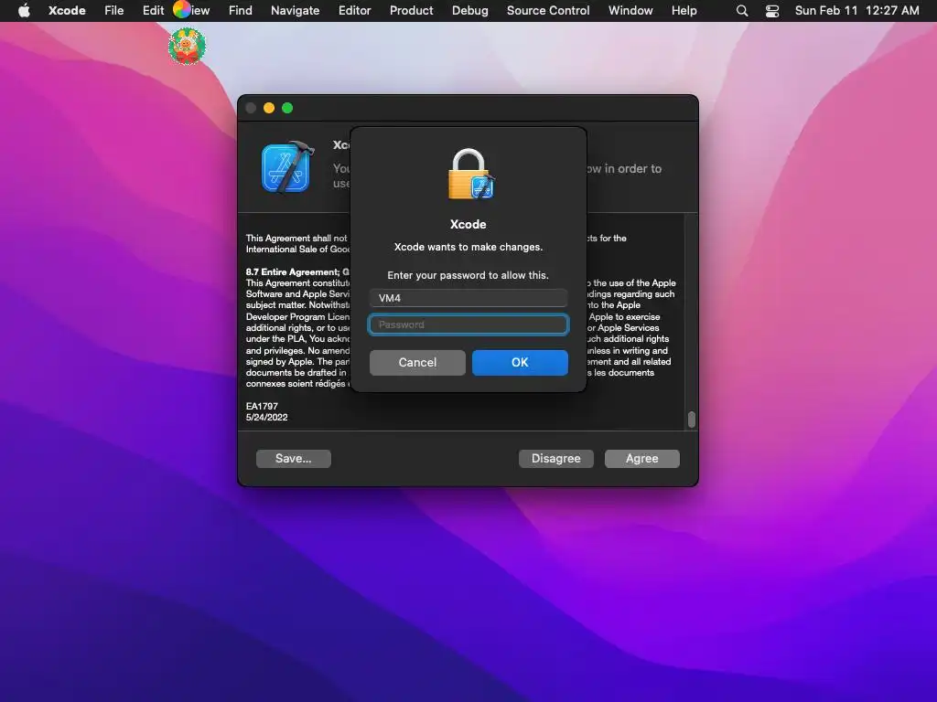The image size is (937, 702).
Task: Minimize license window with yellow button
Action: [x=269, y=108]
